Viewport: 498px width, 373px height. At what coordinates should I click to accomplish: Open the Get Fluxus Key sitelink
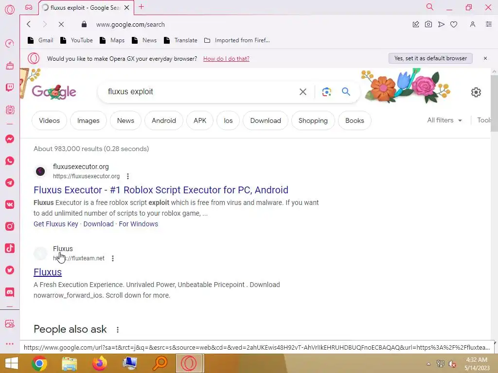56,224
